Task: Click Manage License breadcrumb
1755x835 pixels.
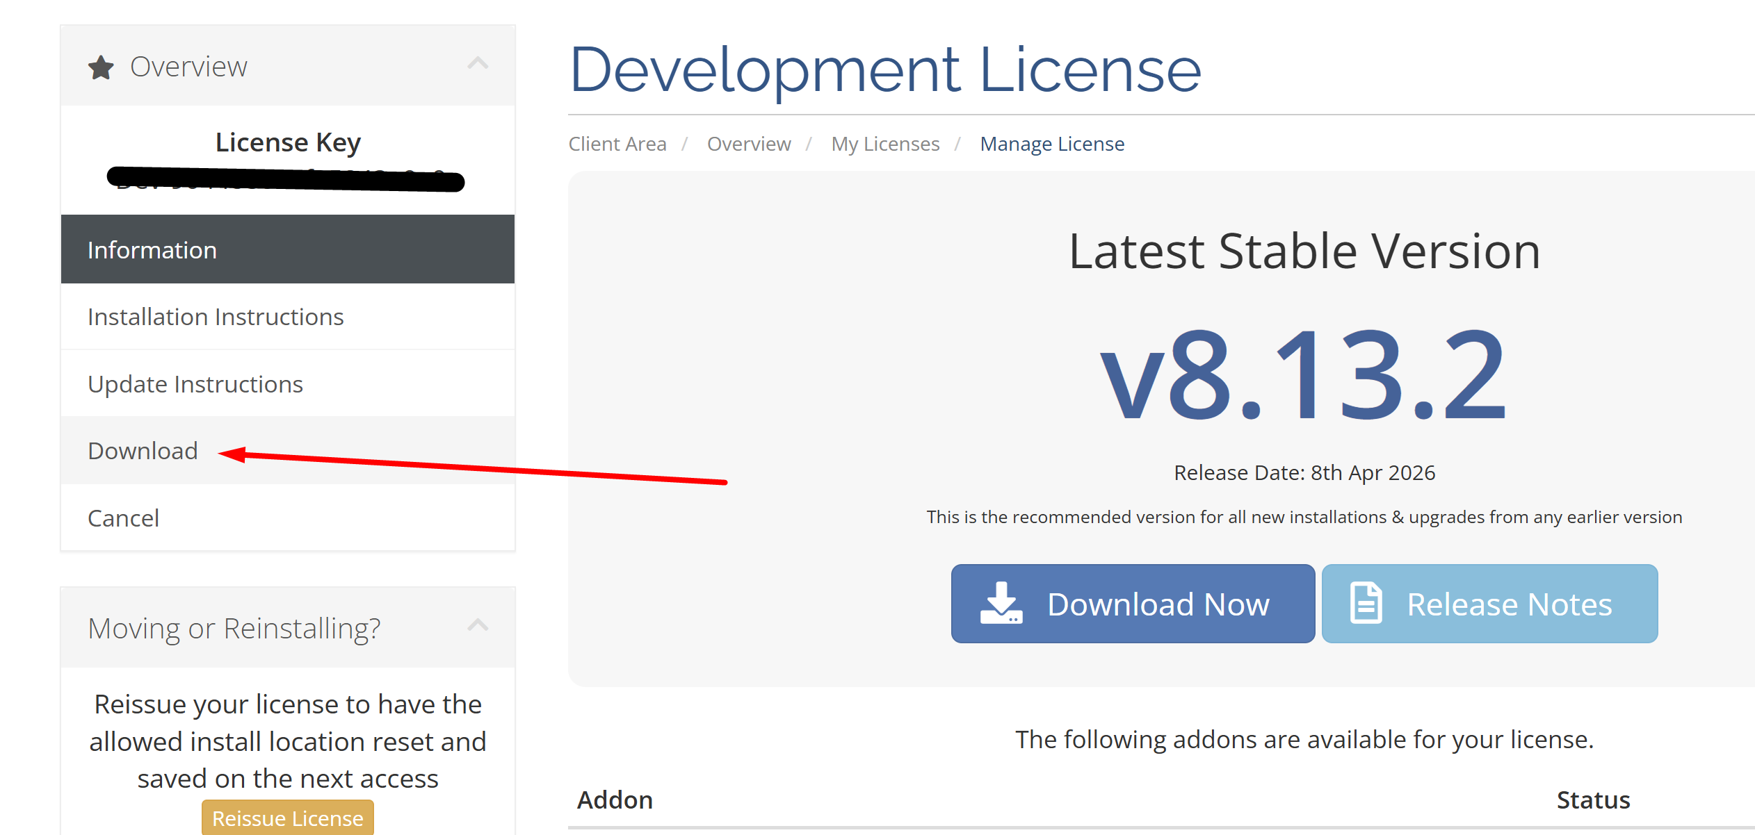Action: click(x=1051, y=144)
